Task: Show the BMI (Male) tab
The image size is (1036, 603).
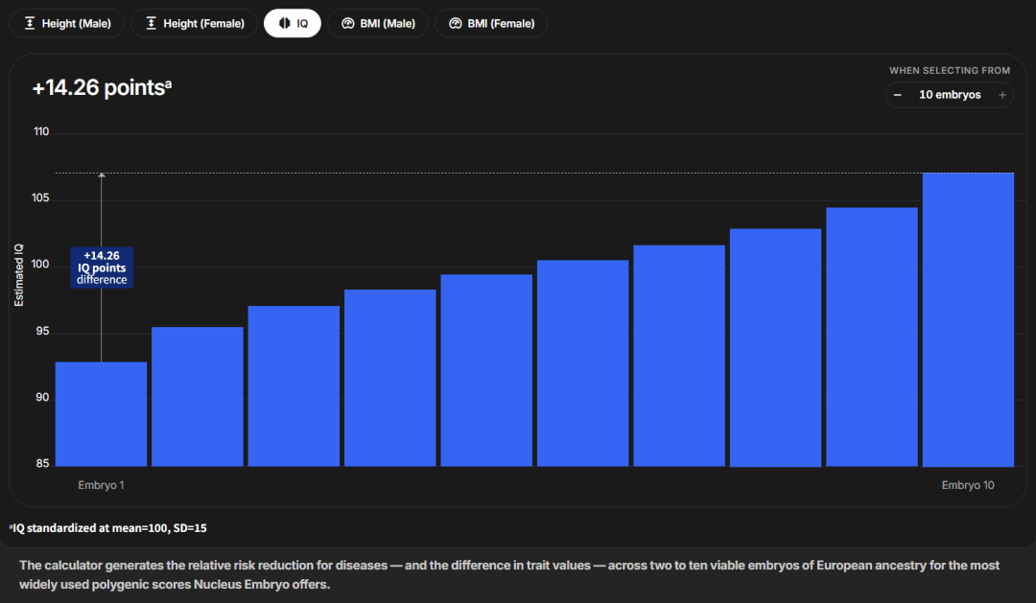Action: point(378,23)
